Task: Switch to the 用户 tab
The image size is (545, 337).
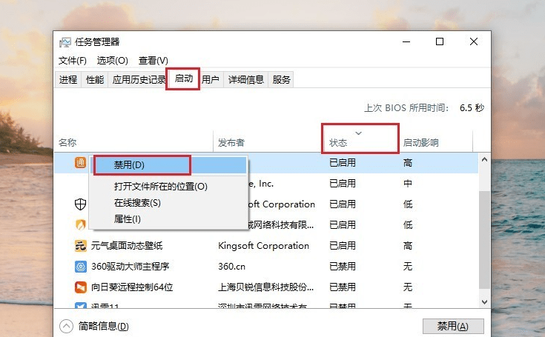Action: [211, 80]
